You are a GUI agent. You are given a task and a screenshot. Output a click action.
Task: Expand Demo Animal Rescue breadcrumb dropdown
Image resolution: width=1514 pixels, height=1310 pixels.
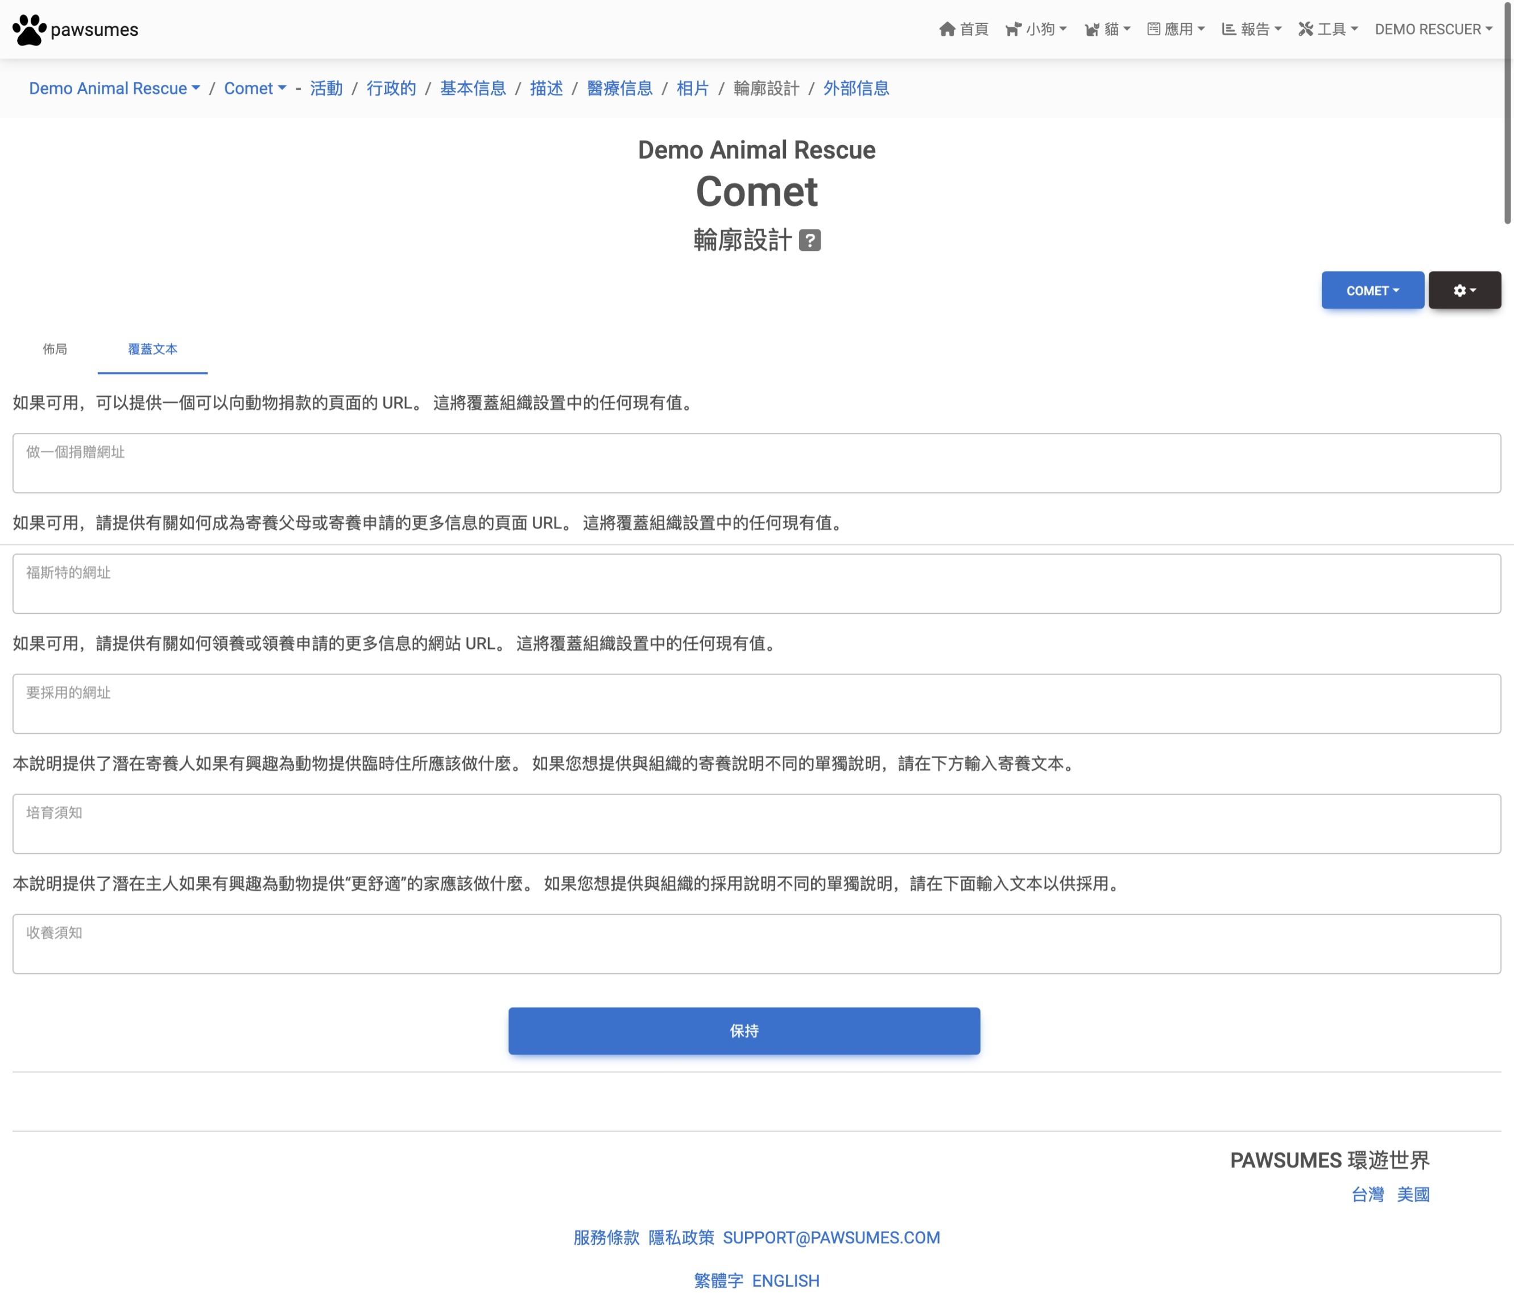pyautogui.click(x=114, y=89)
